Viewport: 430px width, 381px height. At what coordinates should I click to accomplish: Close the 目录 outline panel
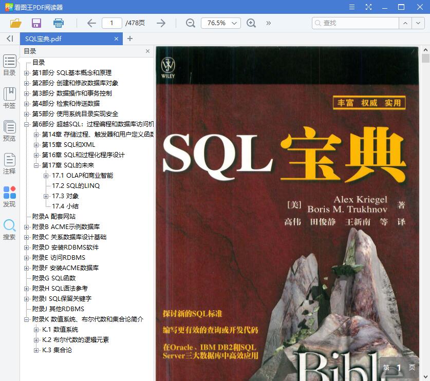click(147, 51)
